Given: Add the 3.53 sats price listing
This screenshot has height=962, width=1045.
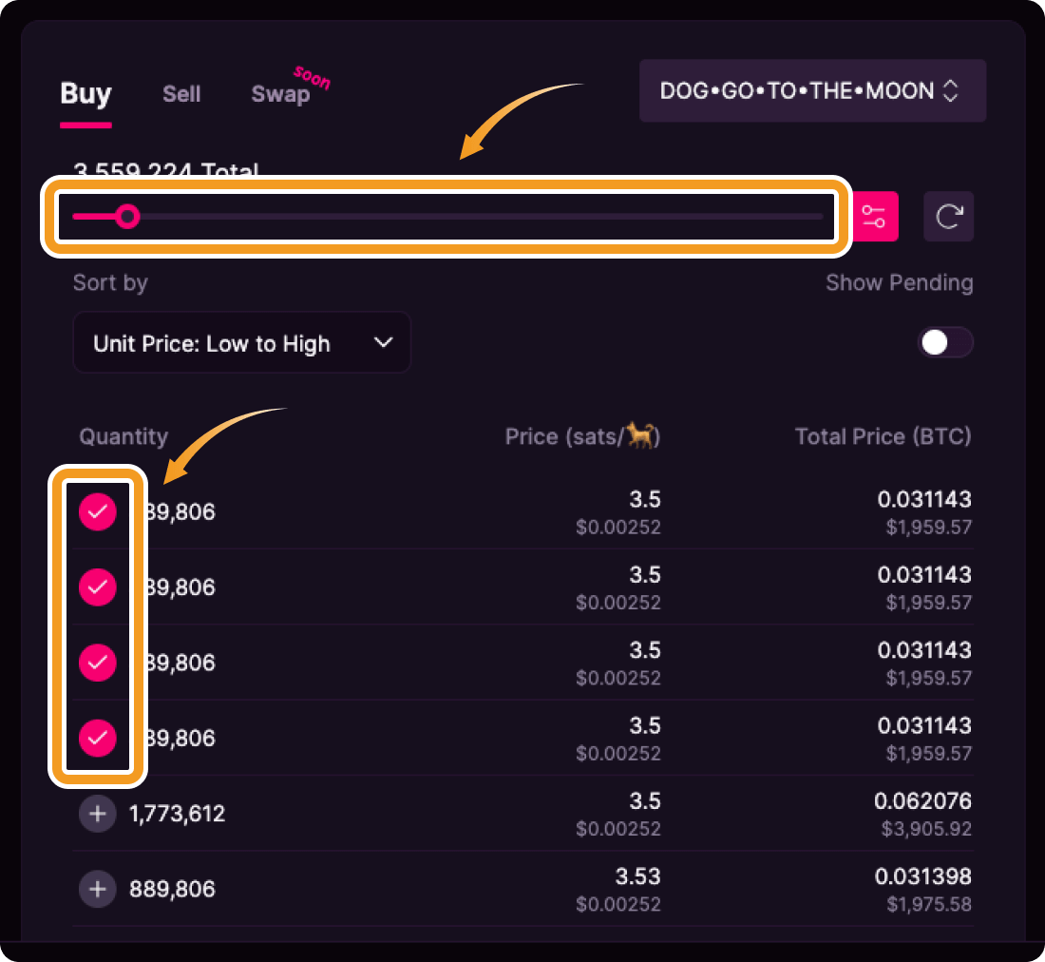Looking at the screenshot, I should coord(97,889).
